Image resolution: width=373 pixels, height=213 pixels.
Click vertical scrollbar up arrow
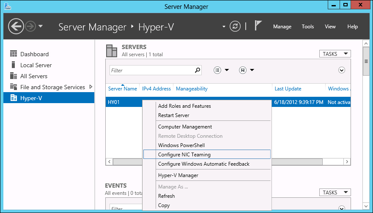(366, 43)
